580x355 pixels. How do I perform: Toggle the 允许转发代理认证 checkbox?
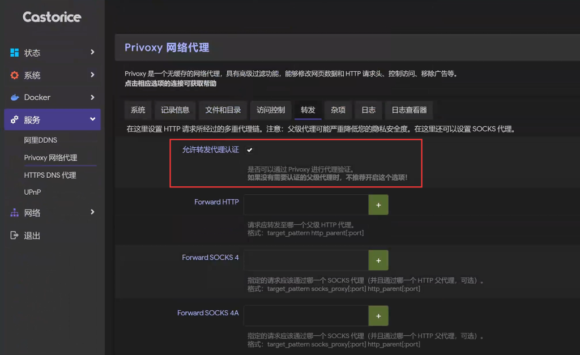point(250,150)
